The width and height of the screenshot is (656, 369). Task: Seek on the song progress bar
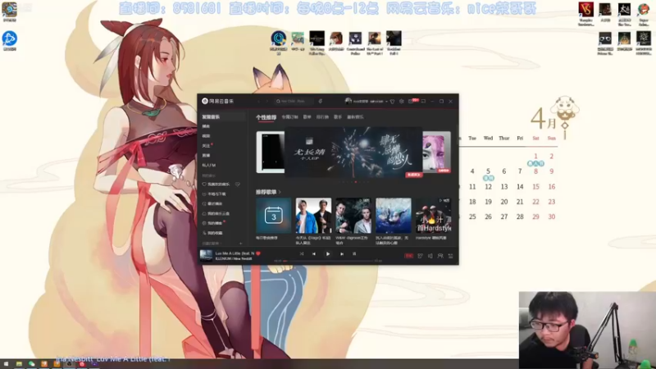tap(329, 261)
